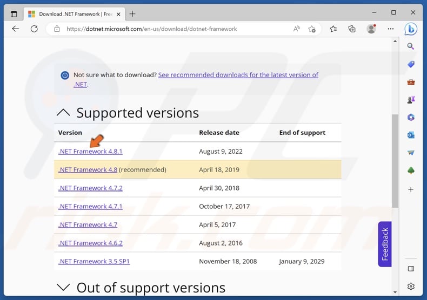The height and width of the screenshot is (300, 427).
Task: Launch Bing chat sidebar
Action: pos(411,29)
